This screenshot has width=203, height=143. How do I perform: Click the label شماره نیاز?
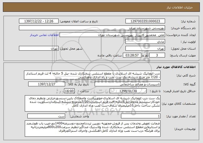tap(188, 21)
